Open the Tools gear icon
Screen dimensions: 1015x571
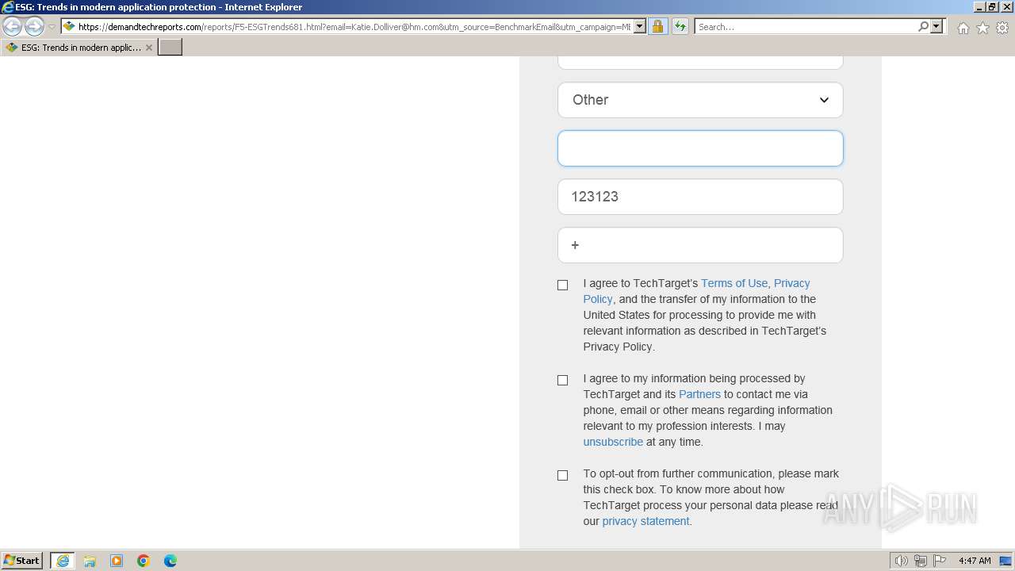[x=1002, y=28]
